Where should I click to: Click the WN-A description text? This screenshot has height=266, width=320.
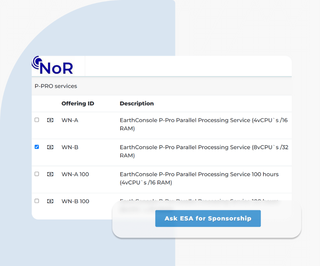pyautogui.click(x=192, y=124)
